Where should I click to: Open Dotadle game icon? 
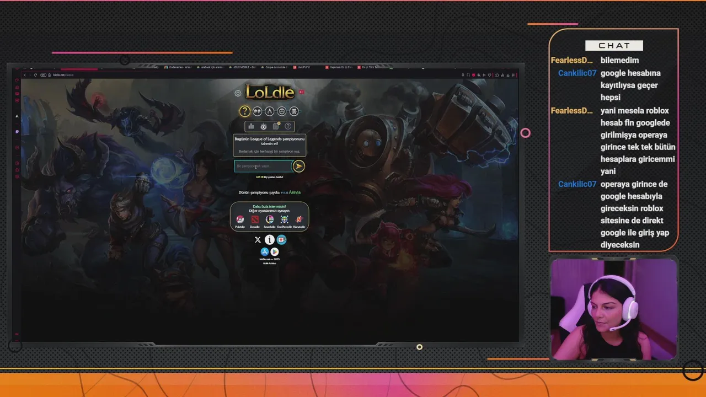point(255,219)
